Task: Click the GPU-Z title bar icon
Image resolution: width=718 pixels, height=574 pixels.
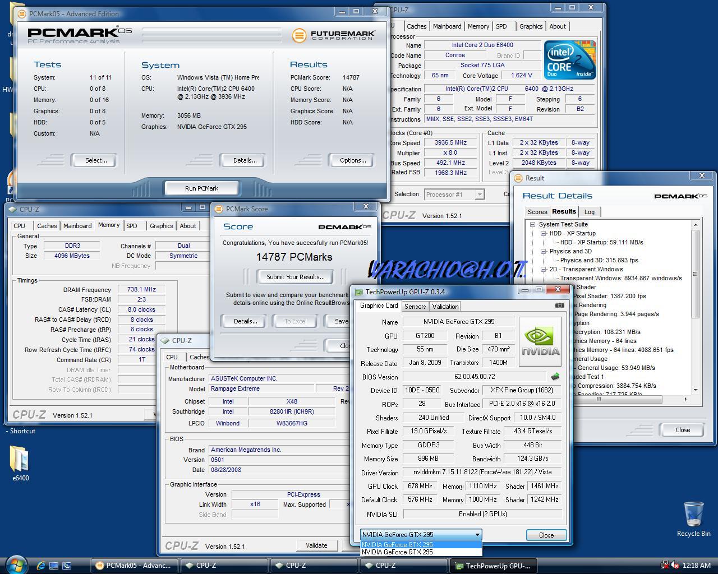Action: click(359, 292)
